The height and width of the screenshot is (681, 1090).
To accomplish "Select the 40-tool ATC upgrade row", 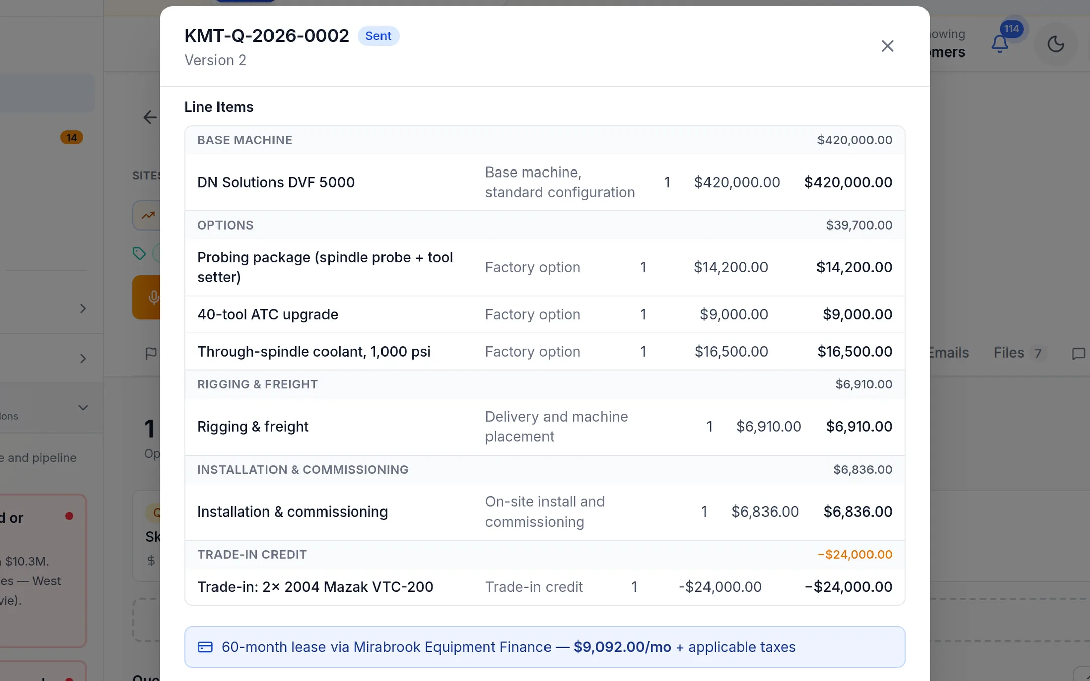I will [544, 314].
